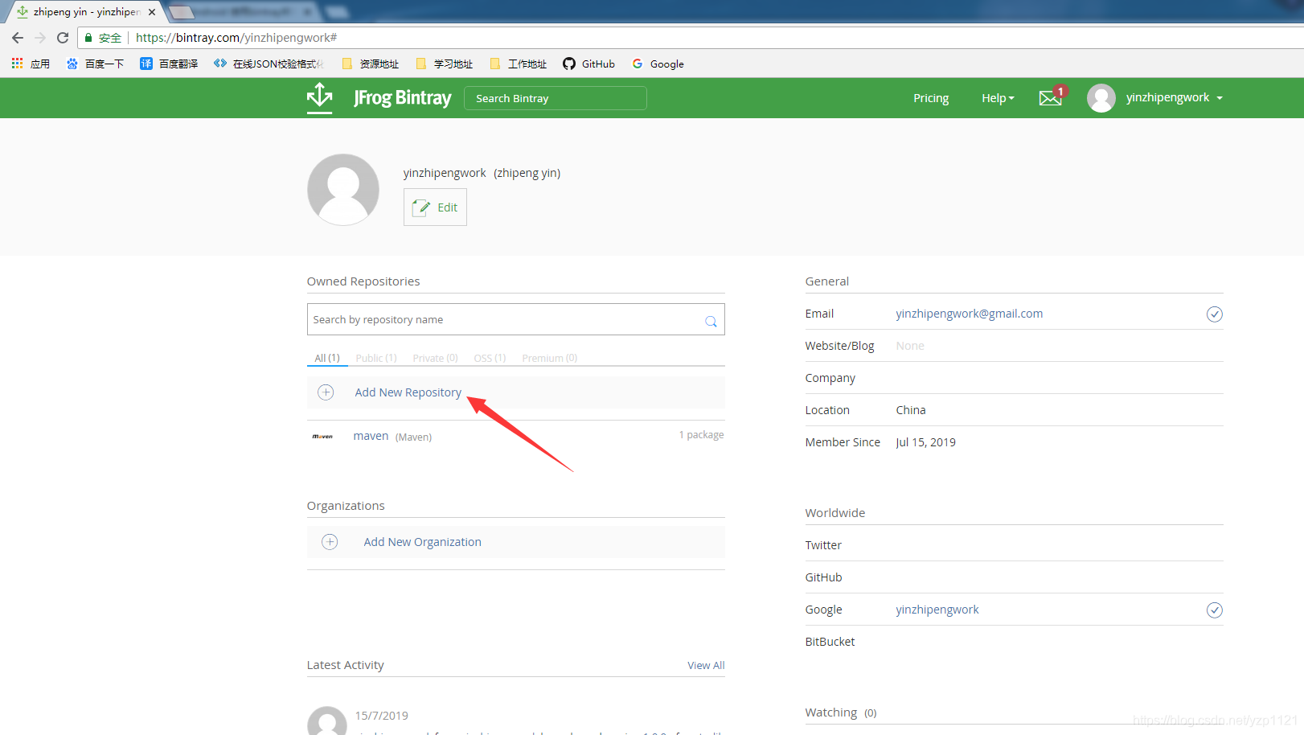Click the Website/Blog None value
The image size is (1304, 735).
(x=910, y=346)
